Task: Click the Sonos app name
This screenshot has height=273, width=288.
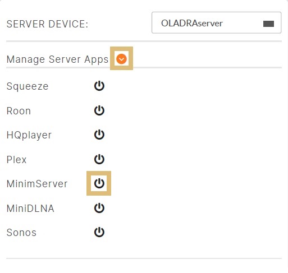Action: point(21,233)
